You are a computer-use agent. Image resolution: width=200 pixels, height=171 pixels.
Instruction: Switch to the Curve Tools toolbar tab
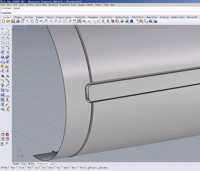coord(106,17)
